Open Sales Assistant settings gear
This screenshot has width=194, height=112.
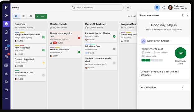point(182,16)
